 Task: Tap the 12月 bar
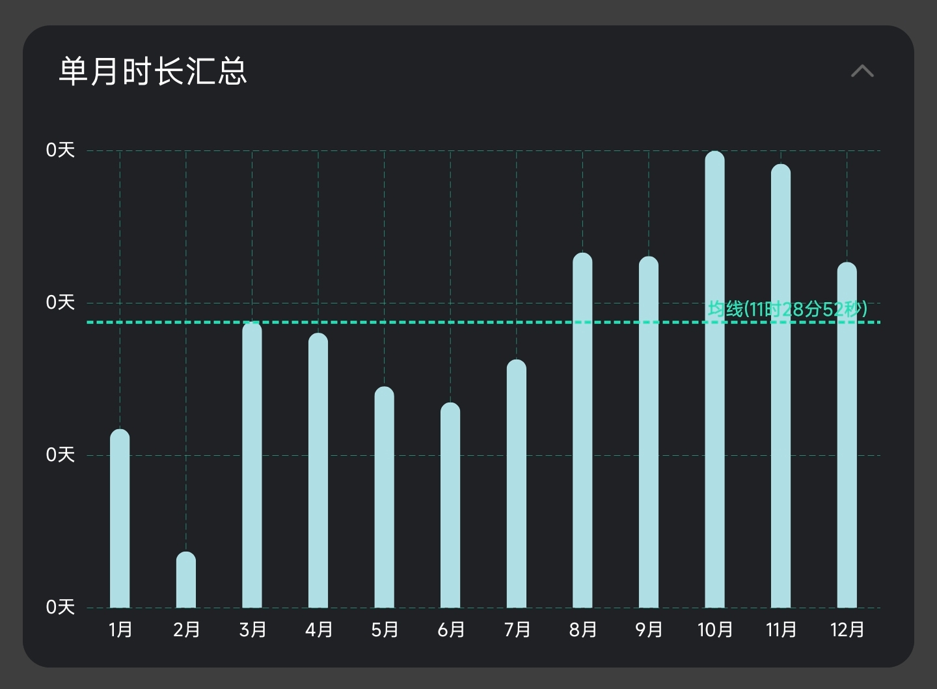847,435
